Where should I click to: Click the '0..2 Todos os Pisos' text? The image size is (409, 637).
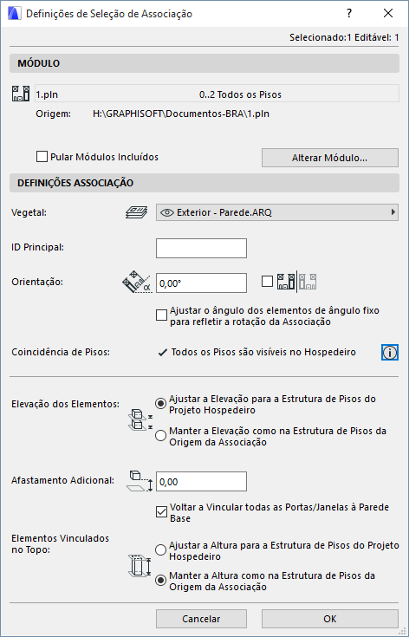(x=240, y=94)
